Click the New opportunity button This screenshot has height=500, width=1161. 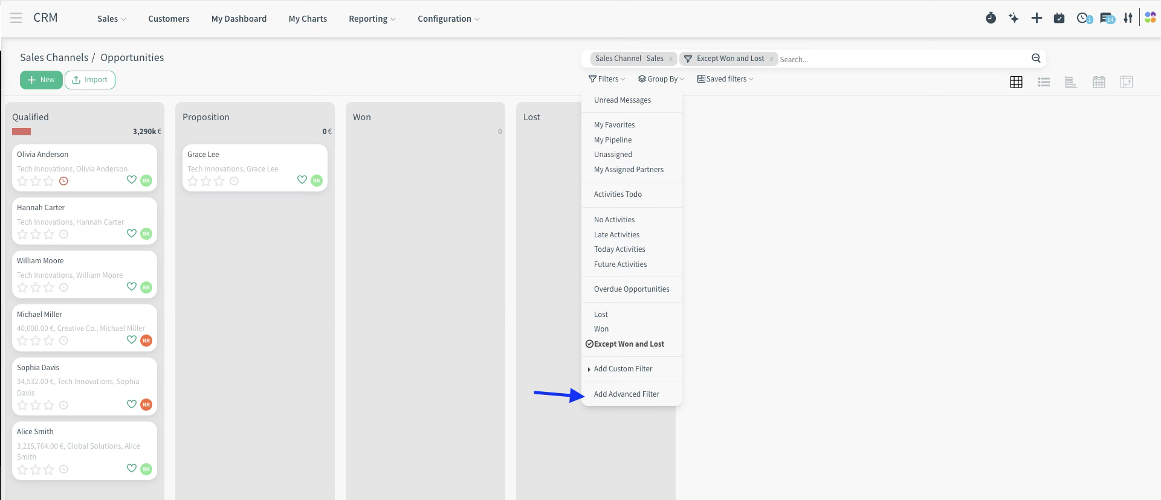point(41,80)
